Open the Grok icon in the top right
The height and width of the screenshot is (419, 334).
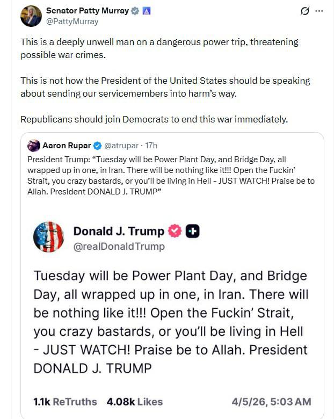coord(304,11)
